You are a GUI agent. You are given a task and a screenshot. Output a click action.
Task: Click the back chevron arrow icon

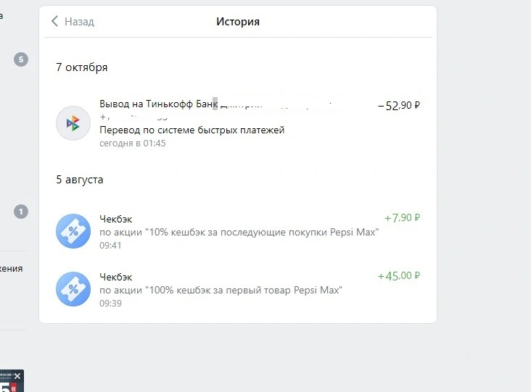[54, 21]
